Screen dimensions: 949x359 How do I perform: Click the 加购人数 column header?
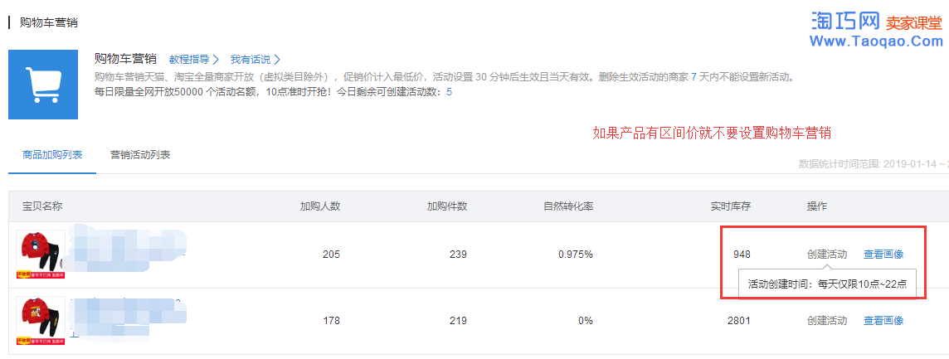pyautogui.click(x=320, y=206)
